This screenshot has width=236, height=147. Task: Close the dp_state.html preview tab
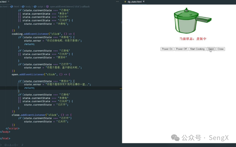click(143, 2)
